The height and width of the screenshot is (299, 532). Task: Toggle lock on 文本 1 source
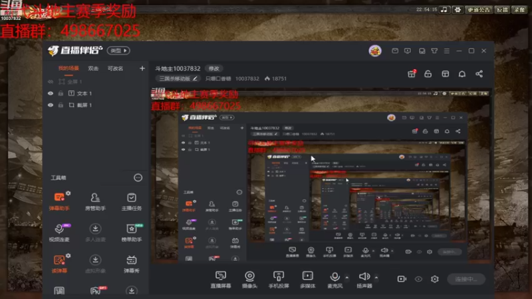click(61, 93)
